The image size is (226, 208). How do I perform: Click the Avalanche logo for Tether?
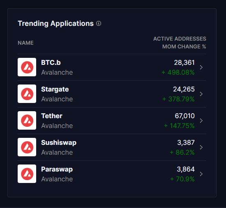tap(27, 120)
